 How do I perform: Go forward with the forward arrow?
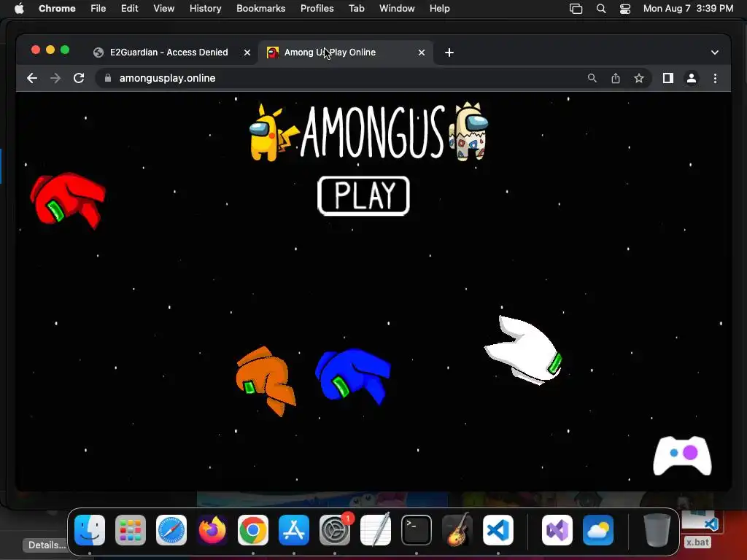pos(55,78)
